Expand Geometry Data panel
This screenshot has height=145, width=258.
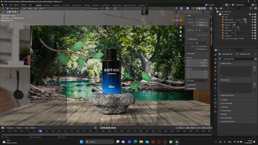pyautogui.click(x=226, y=118)
